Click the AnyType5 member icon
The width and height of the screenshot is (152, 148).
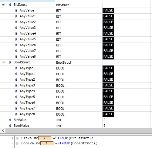click(x=16, y=97)
